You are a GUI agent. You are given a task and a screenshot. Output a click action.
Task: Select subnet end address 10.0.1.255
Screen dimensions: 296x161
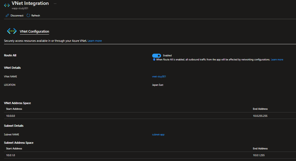[259, 155]
